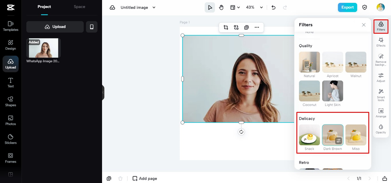This screenshot has height=183, width=391.
Task: Open the canvas layout resize dropdown
Action: (x=235, y=7)
